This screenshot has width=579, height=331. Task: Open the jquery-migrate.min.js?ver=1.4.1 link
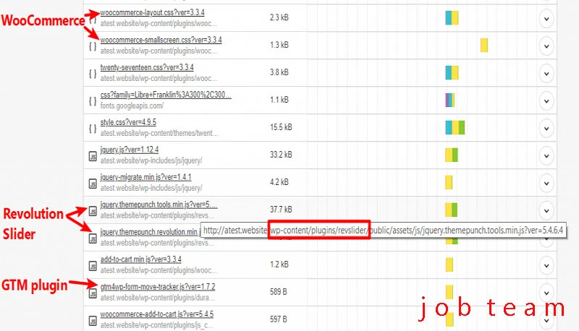145,177
